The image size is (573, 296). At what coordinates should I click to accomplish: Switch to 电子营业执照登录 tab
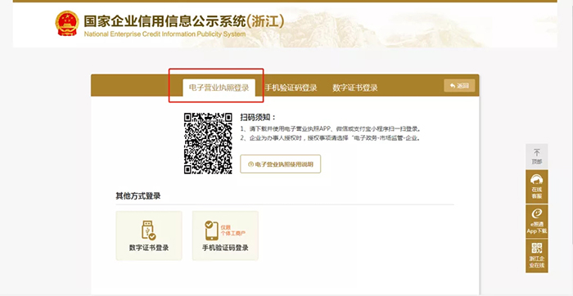(x=219, y=87)
